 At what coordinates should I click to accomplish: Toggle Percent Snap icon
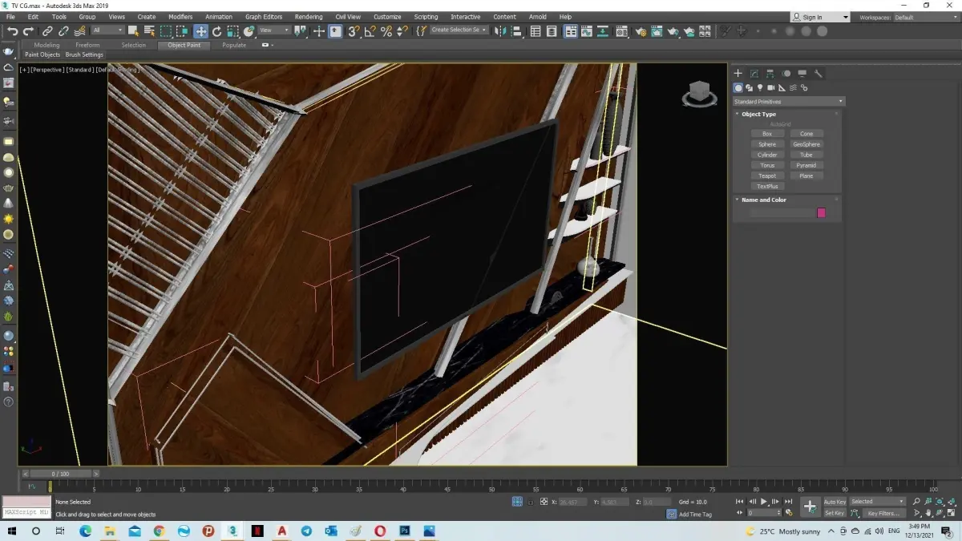386,31
